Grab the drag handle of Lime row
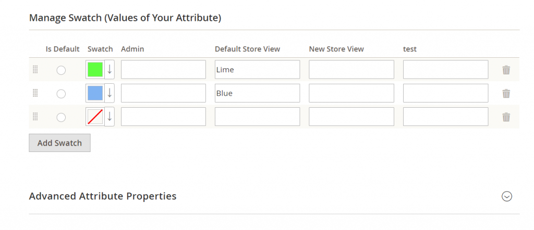 35,70
